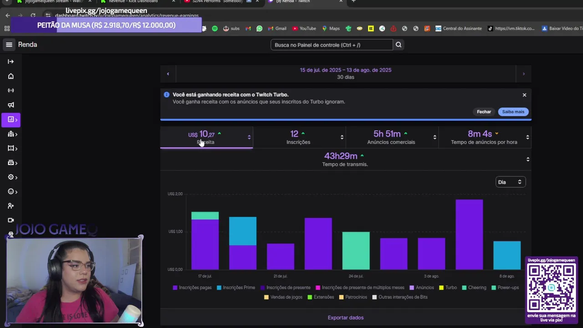Open the yellow 'B' bookmark icon
Screen dimensions: 583x328
[x=371, y=28]
